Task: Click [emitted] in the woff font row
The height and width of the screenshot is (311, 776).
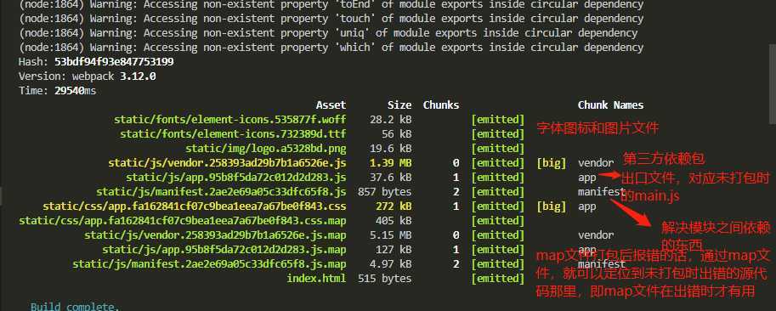Action: coord(497,120)
